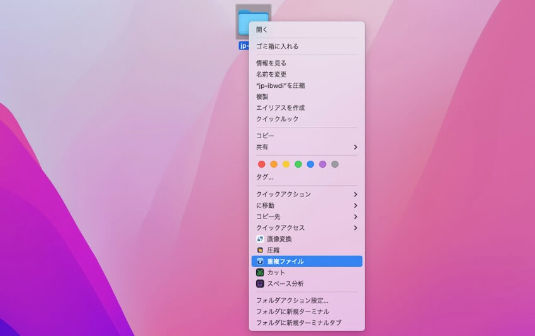
Task: Choose the 圧縮 extension menu label
Action: tap(273, 250)
